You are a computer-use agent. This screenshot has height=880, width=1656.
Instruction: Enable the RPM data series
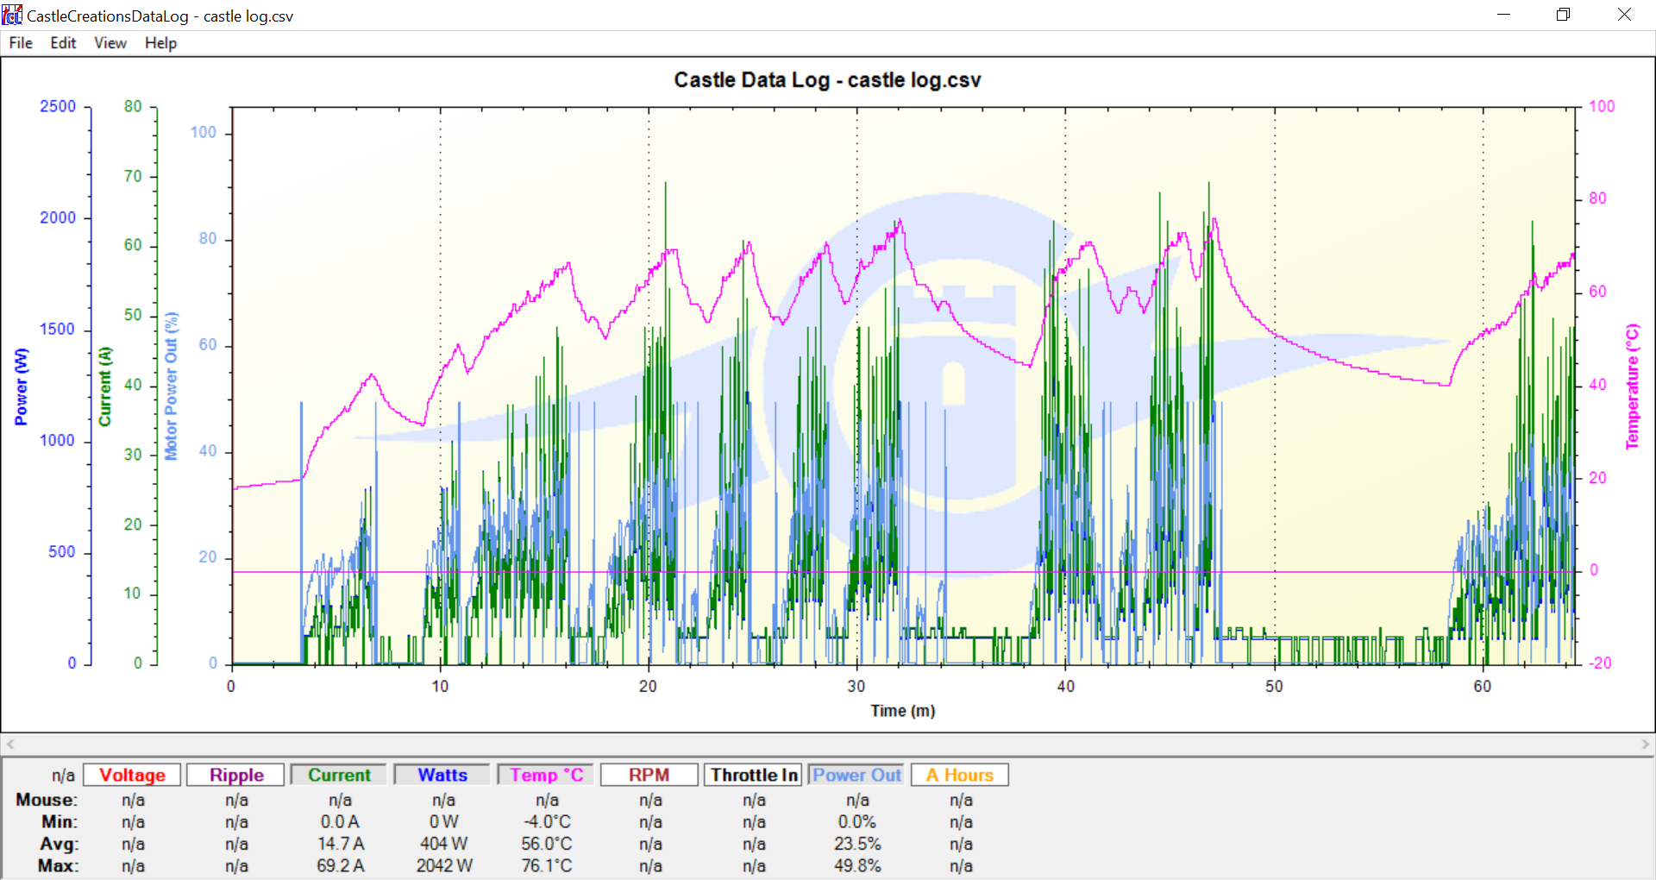(x=649, y=775)
